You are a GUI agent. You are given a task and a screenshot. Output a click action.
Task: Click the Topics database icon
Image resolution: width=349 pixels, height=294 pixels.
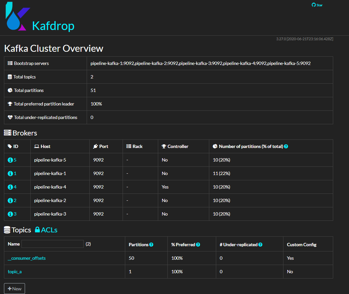(x=7, y=230)
